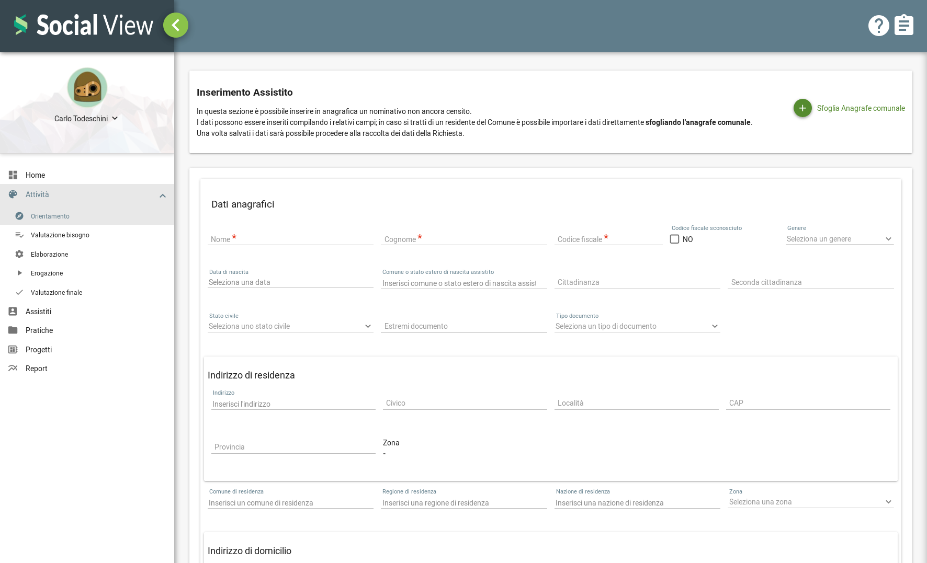Click the green sidebar collapse arrow button
Viewport: 927px width, 563px height.
pyautogui.click(x=176, y=25)
